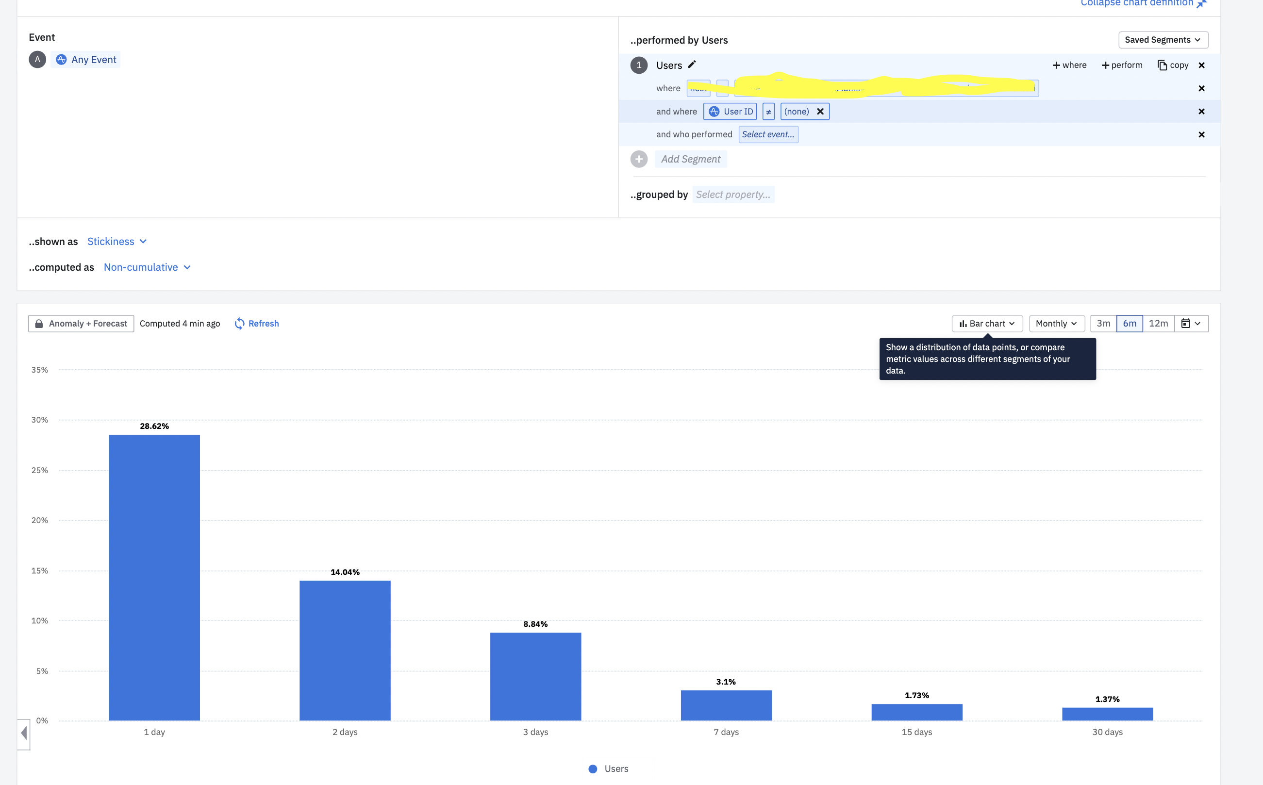
Task: Click the left arrow collapse handle
Action: (x=24, y=733)
